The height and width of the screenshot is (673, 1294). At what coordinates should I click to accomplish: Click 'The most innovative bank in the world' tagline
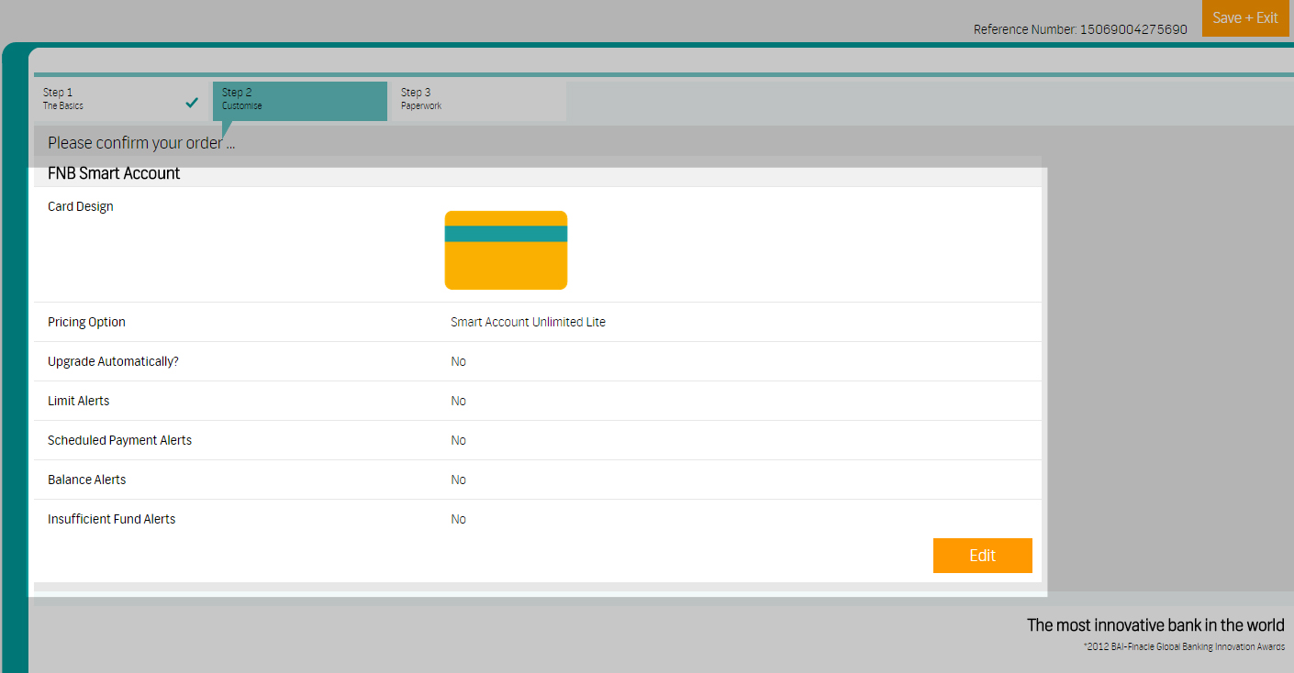click(x=1155, y=625)
